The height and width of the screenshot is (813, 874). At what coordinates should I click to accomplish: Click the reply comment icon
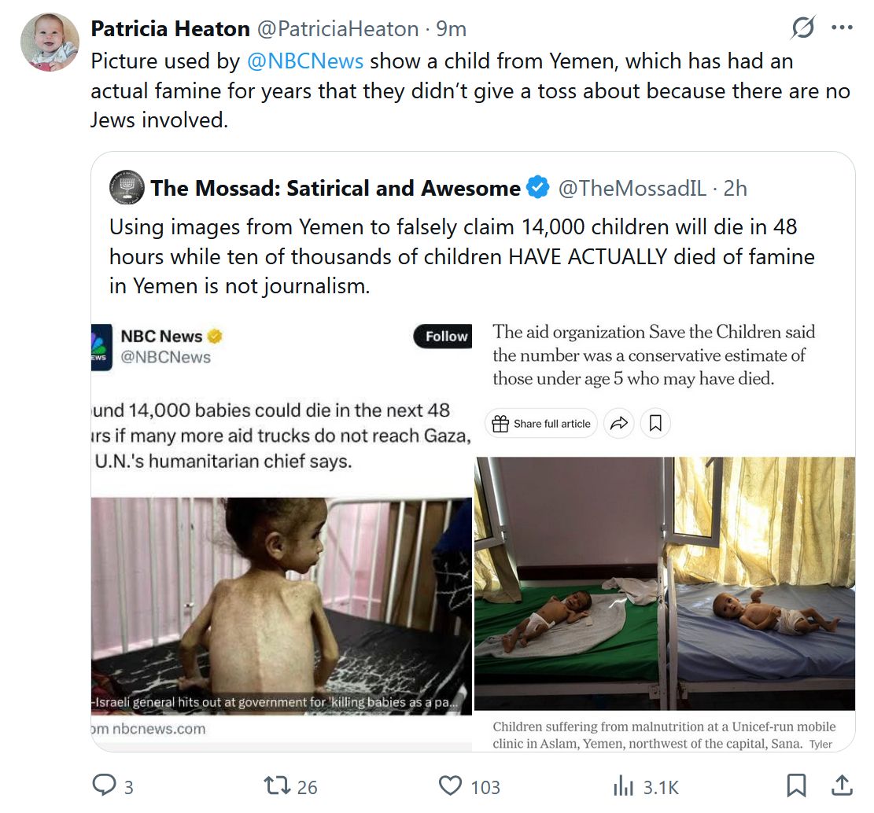point(104,785)
